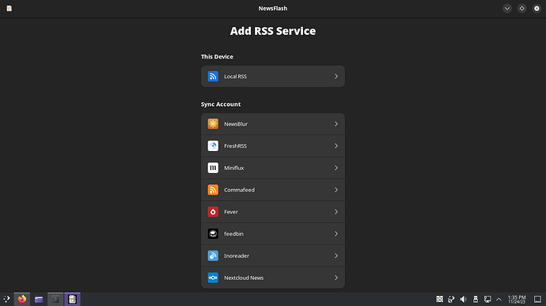
Task: Click the clock showing 1:35 PM
Action: 517,300
